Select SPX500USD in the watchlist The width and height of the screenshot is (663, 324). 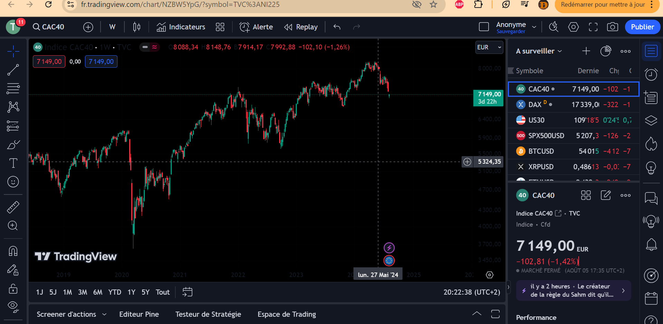pyautogui.click(x=574, y=136)
